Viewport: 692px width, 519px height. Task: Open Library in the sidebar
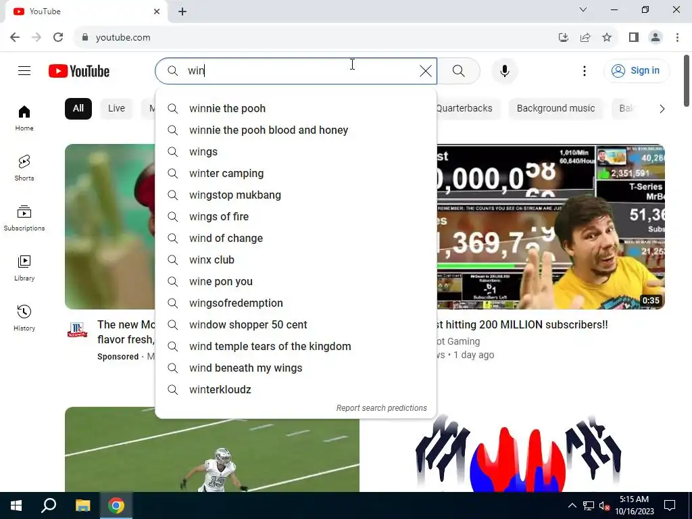(x=24, y=268)
